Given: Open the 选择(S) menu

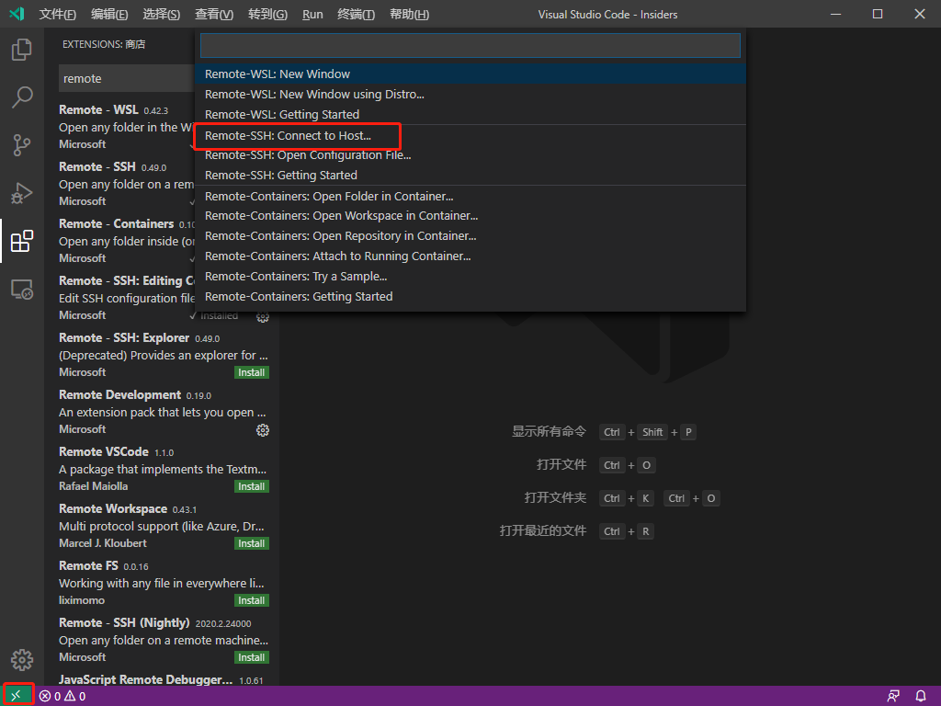Looking at the screenshot, I should pyautogui.click(x=162, y=15).
